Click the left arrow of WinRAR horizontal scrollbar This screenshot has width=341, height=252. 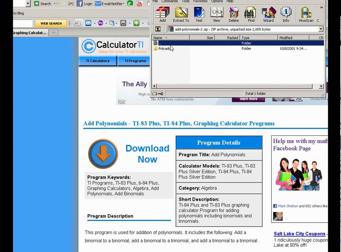pyautogui.click(x=154, y=86)
